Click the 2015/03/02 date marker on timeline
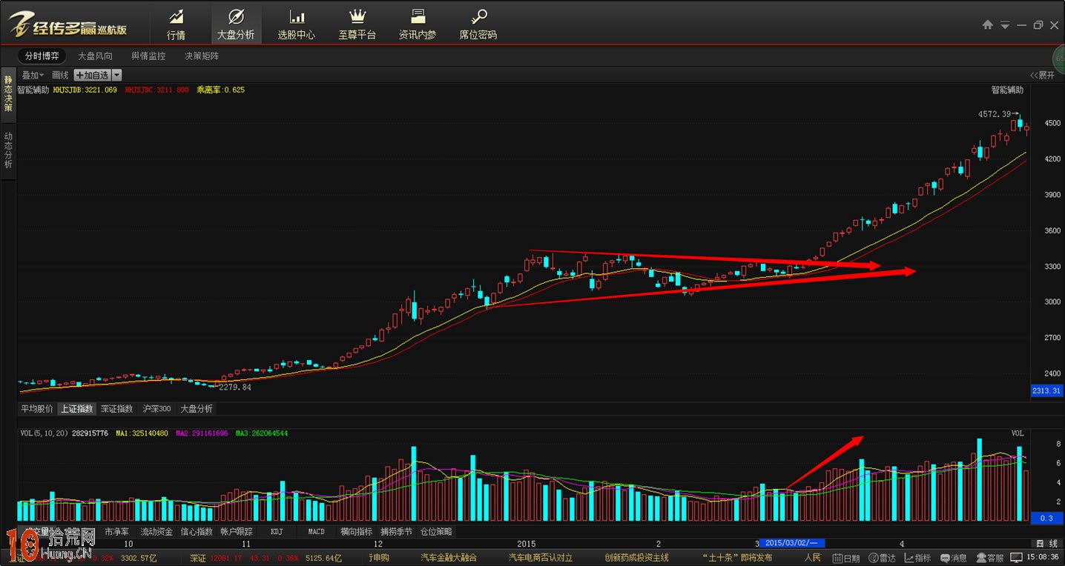1065x566 pixels. coord(791,543)
